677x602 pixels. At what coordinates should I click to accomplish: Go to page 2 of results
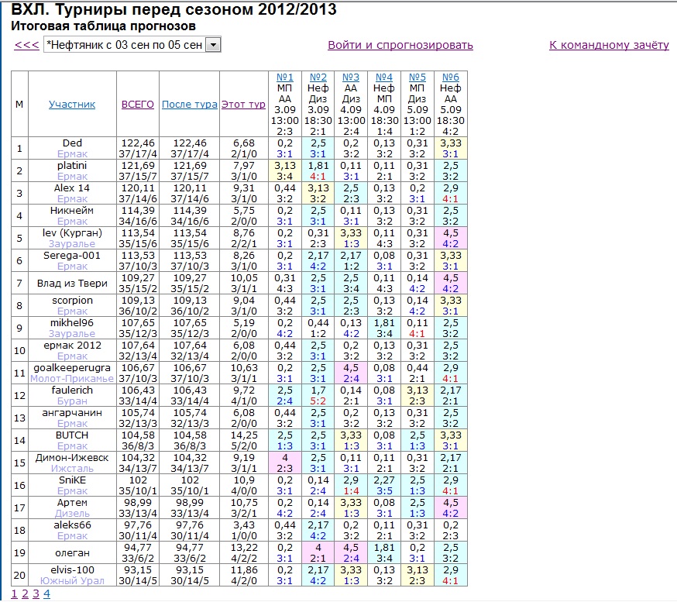[x=25, y=594]
